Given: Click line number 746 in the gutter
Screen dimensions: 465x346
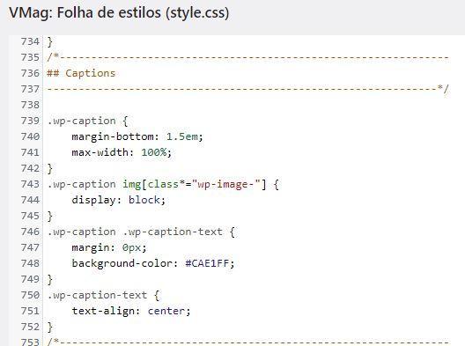Looking at the screenshot, I should 30,232.
